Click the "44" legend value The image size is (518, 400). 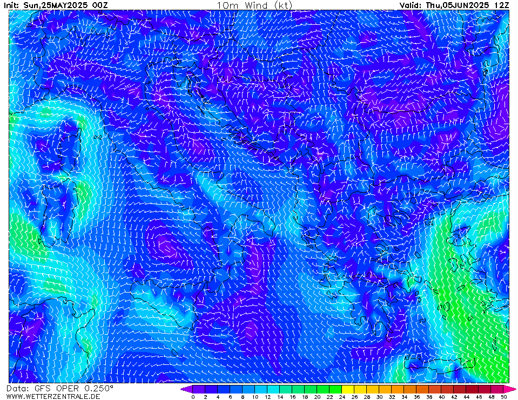466,397
